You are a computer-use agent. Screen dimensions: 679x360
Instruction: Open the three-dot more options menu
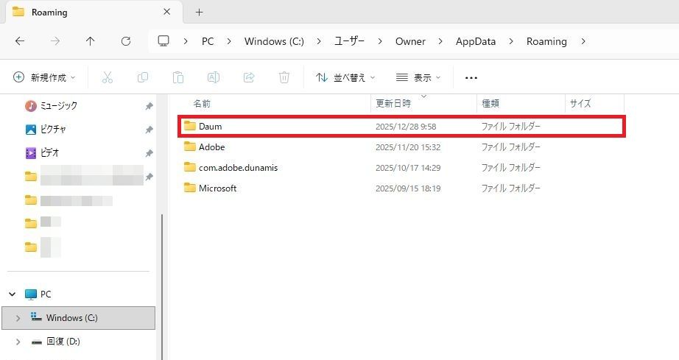471,77
